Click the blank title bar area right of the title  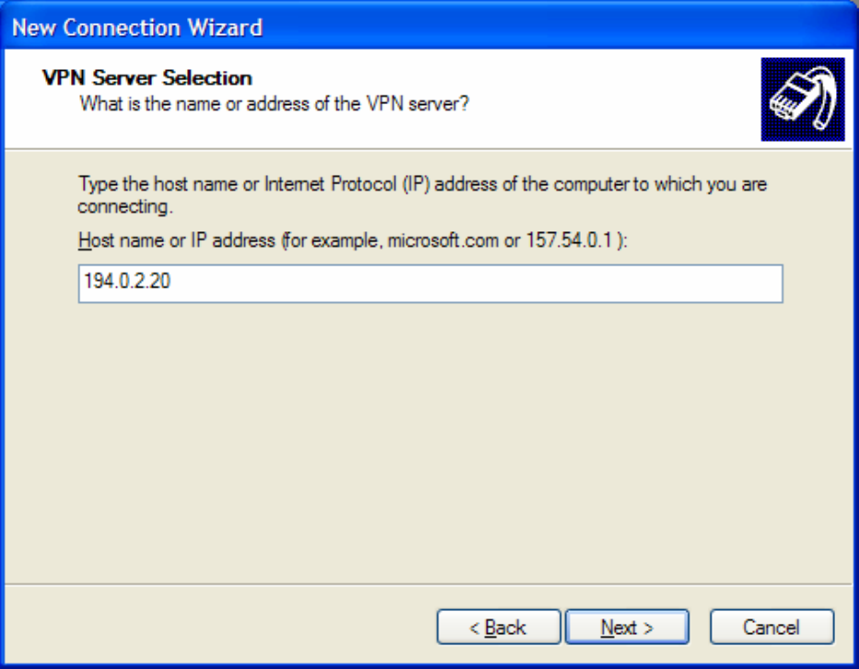pyautogui.click(x=553, y=28)
